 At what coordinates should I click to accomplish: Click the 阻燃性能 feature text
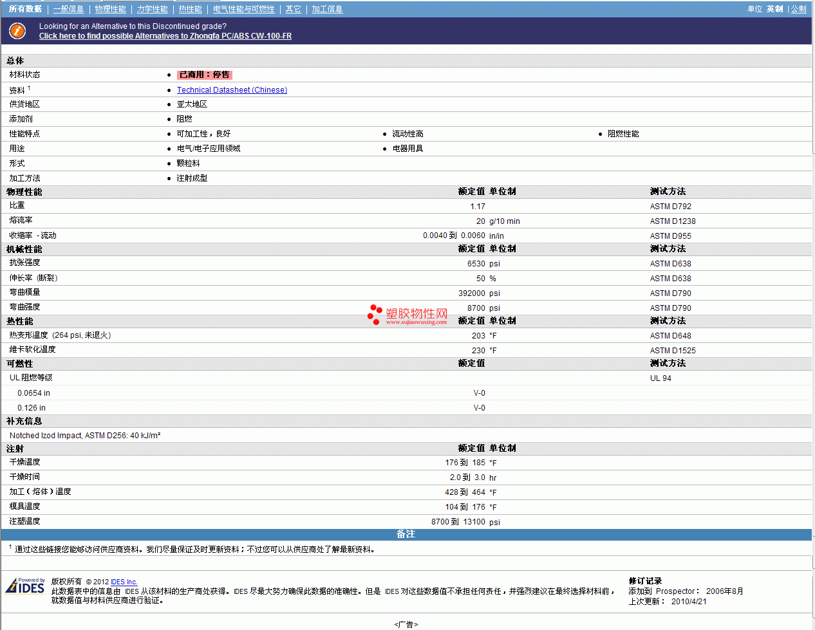tap(623, 134)
